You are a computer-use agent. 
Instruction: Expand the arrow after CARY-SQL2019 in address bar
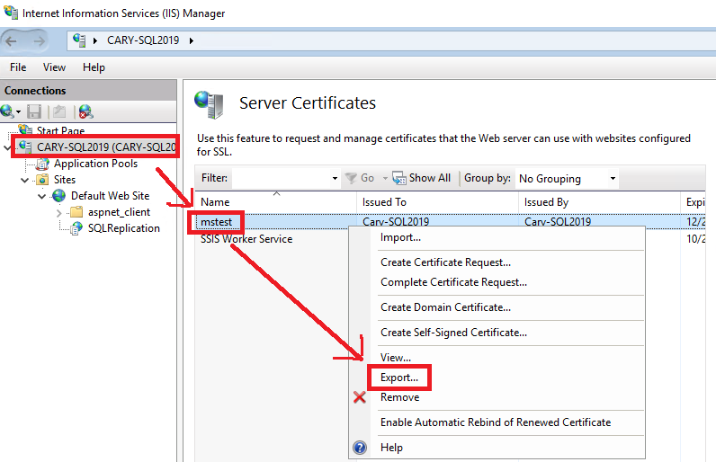(192, 40)
